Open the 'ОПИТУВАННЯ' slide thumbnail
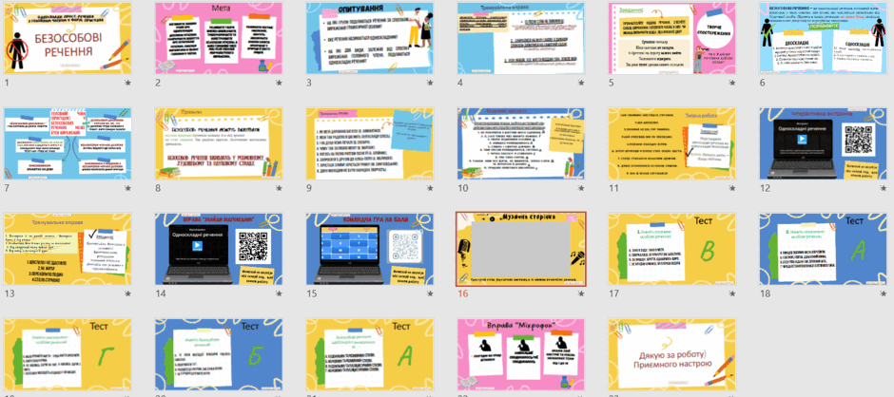This screenshot has width=894, height=397. (x=370, y=38)
